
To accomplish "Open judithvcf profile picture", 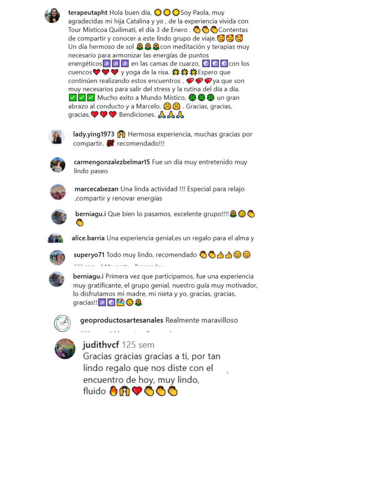I will coord(65,348).
